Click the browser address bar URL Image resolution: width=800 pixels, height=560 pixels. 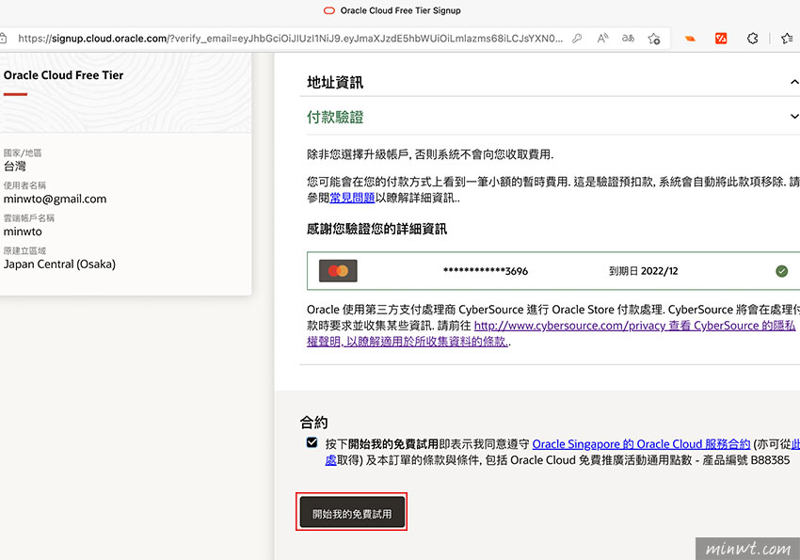point(290,39)
